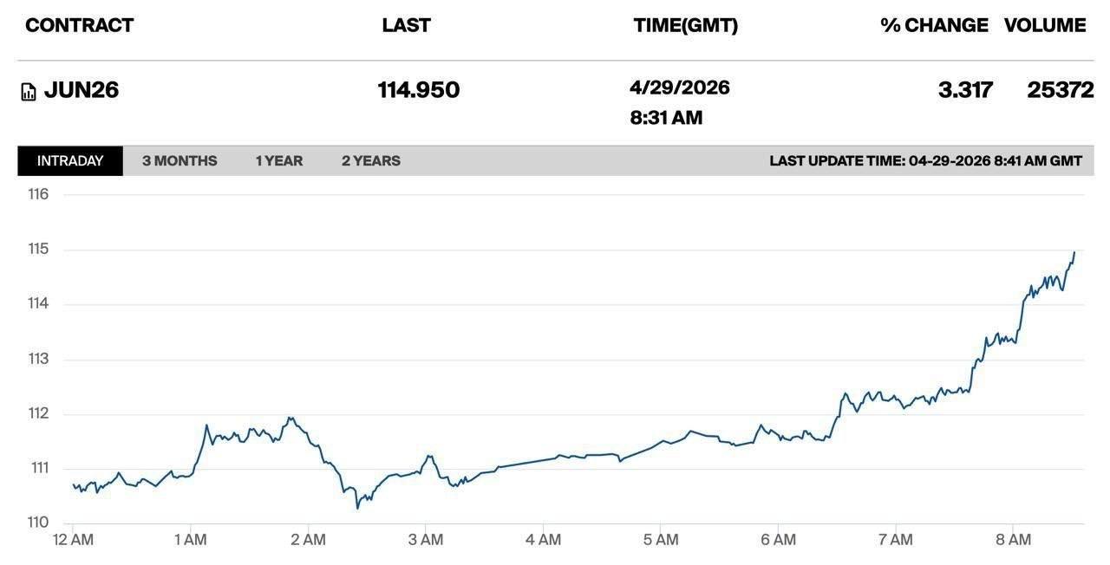Switch to the 3 MONTHS tab

(x=180, y=161)
